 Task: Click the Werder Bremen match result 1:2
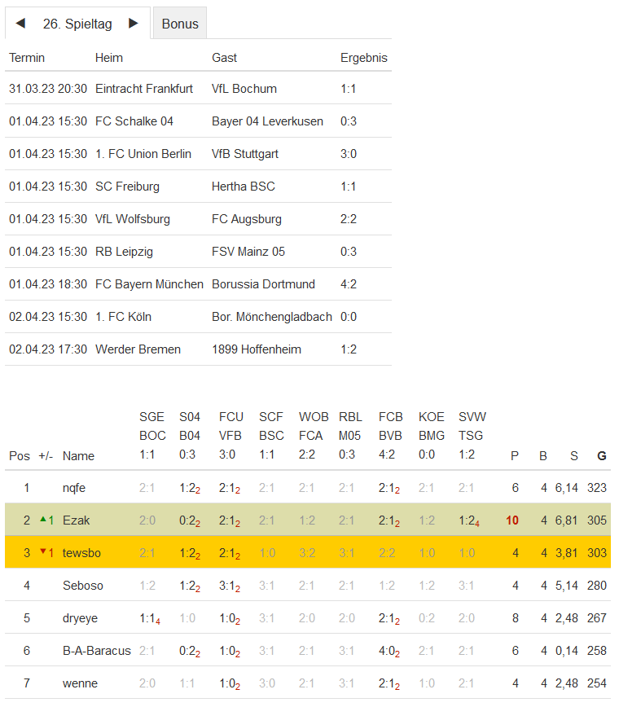tap(349, 349)
